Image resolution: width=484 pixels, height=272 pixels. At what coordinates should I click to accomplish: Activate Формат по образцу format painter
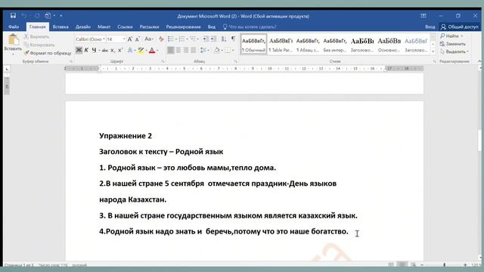[x=48, y=53]
